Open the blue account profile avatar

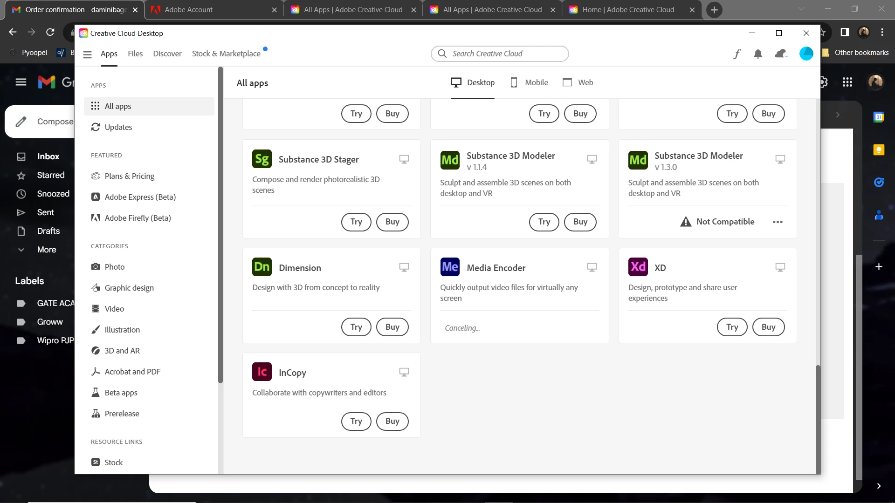pyautogui.click(x=806, y=54)
